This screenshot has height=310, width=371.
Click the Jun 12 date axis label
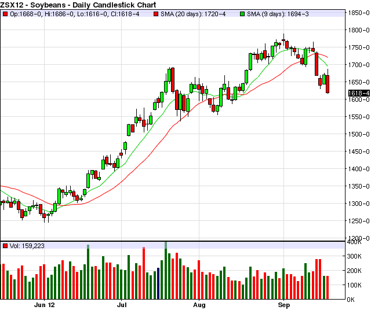pos(44,305)
